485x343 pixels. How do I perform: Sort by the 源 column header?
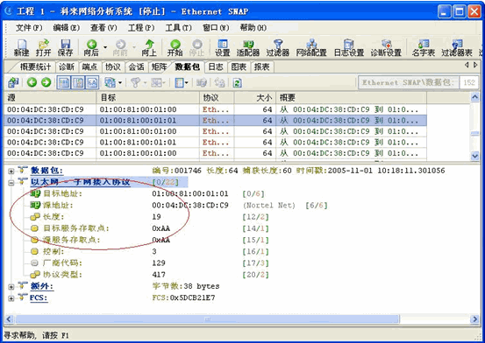coord(50,98)
